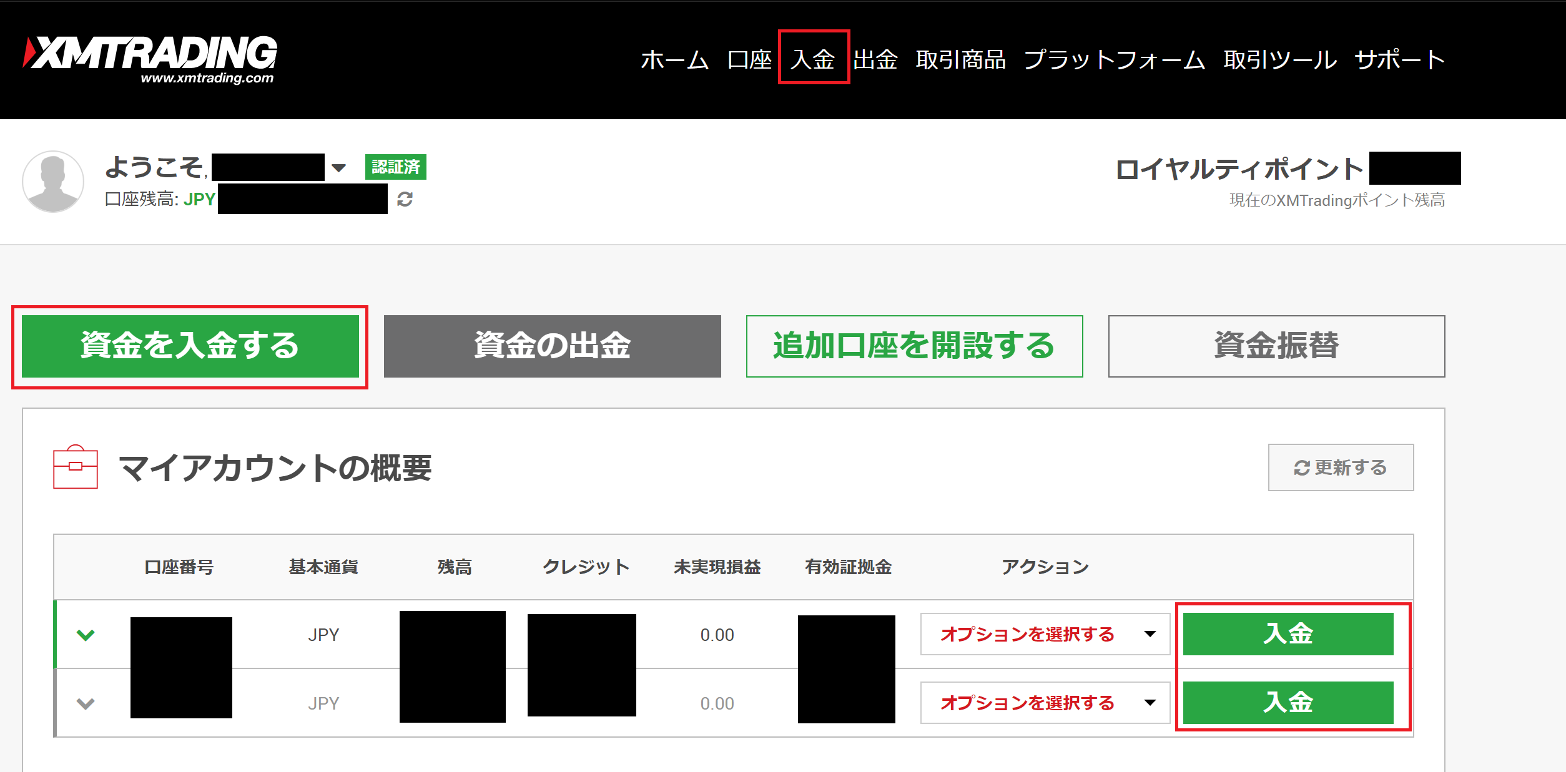The image size is (1566, 772).
Task: Click the 資金を入金する button
Action: [190, 346]
